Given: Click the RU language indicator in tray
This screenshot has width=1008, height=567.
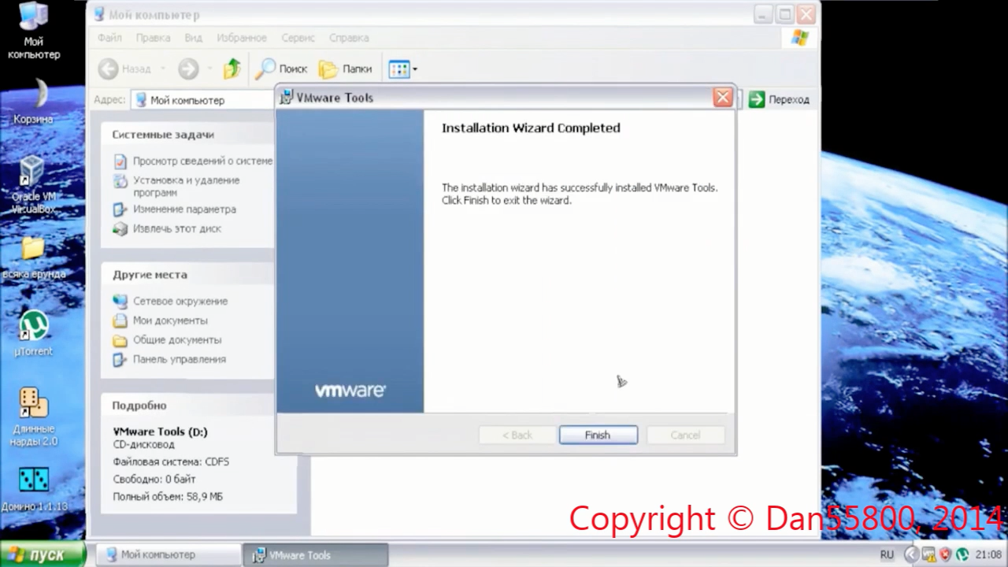Looking at the screenshot, I should [887, 554].
